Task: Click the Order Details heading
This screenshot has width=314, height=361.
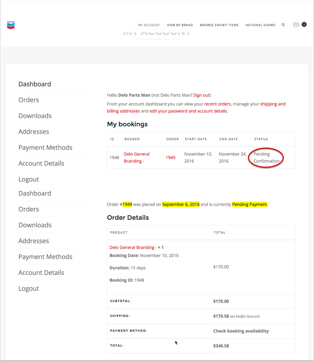Action: (x=128, y=218)
